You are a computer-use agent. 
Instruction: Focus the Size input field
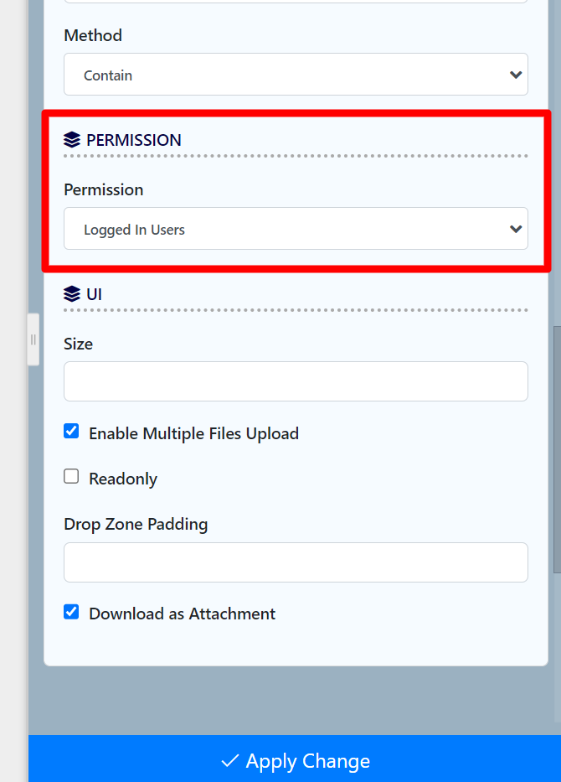tap(296, 381)
